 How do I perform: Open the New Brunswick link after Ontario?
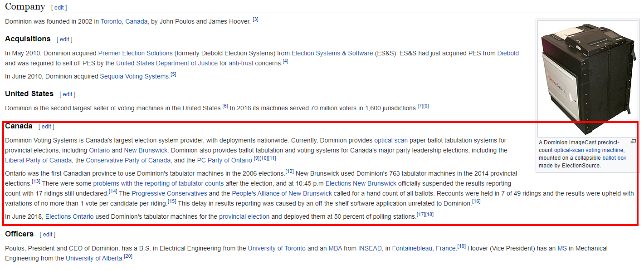coord(146,150)
